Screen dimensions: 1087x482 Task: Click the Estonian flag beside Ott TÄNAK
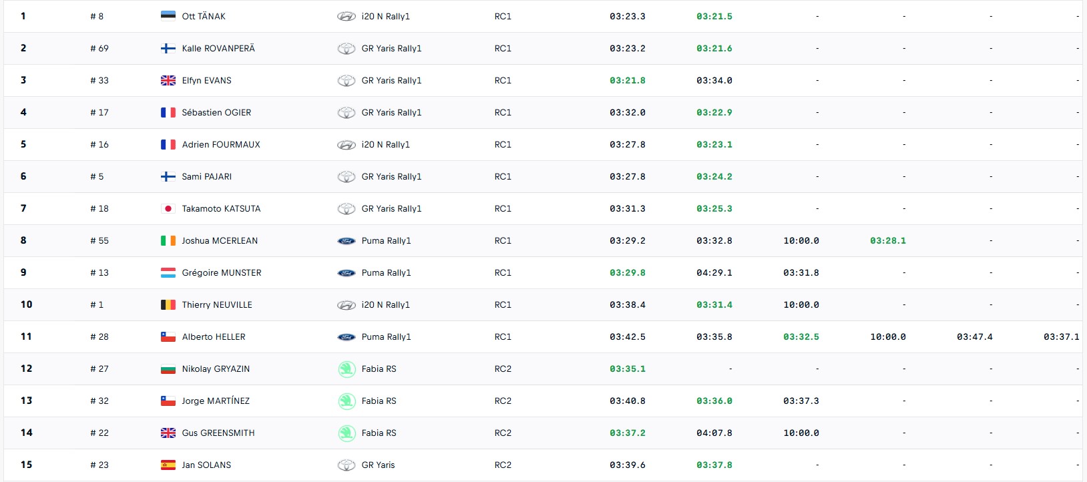(x=168, y=16)
